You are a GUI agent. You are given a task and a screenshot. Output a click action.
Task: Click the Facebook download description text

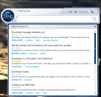[52, 64]
